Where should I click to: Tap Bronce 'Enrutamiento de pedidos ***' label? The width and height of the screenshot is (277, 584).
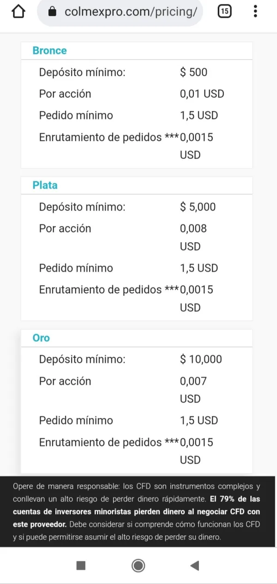[x=108, y=137]
